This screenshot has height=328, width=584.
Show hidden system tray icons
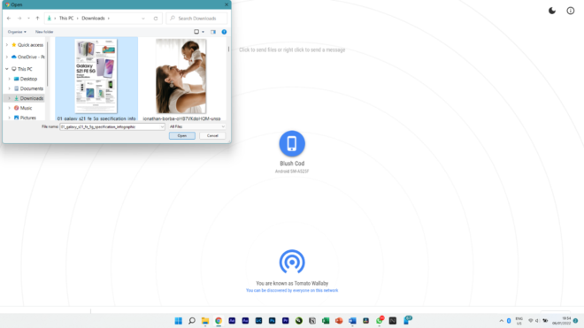(x=502, y=321)
